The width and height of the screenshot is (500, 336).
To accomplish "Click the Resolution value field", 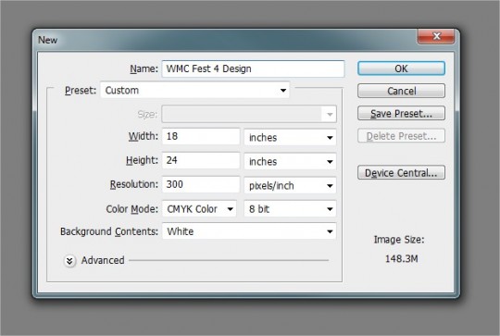I will (201, 184).
